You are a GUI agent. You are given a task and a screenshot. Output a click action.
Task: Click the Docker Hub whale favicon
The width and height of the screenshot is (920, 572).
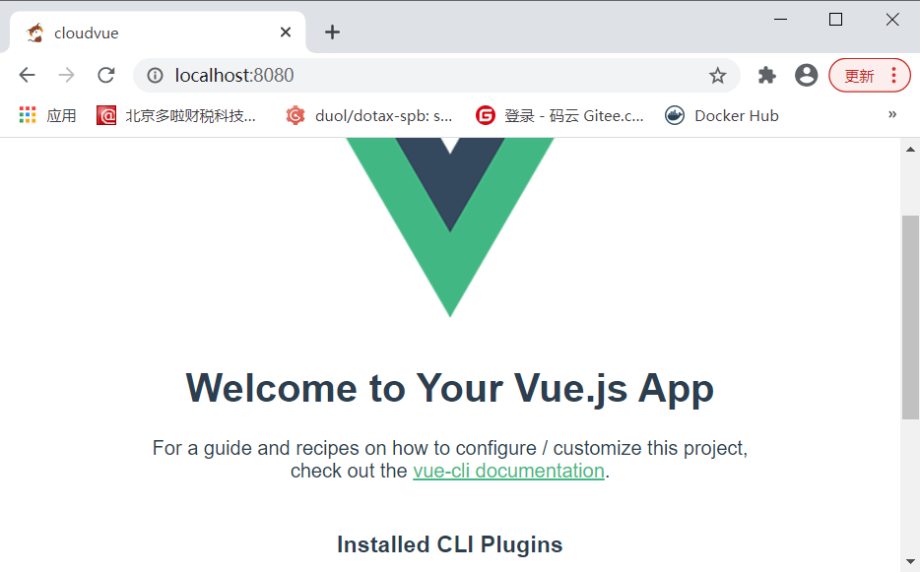675,115
